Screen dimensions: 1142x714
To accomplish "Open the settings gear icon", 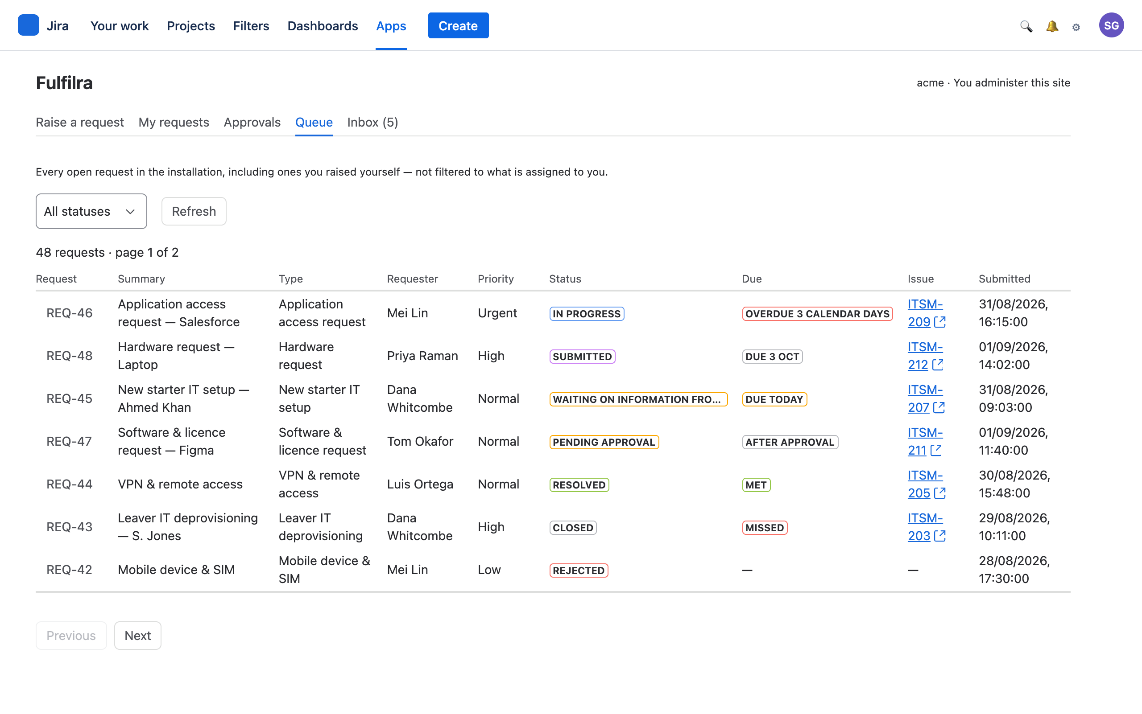I will pyautogui.click(x=1076, y=27).
